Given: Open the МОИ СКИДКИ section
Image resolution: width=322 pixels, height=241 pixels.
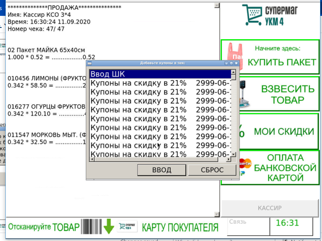Looking at the screenshot, I should (x=284, y=132).
